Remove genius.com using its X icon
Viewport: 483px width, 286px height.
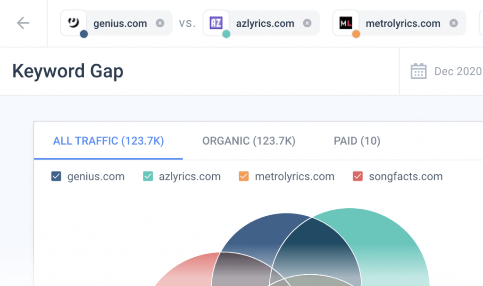coord(159,22)
